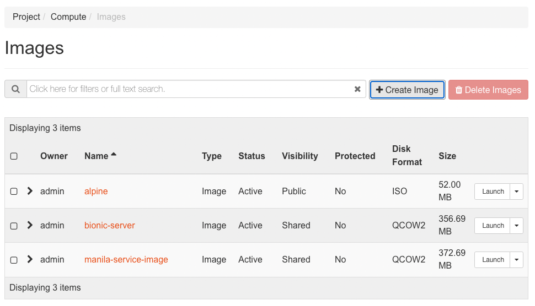This screenshot has height=306, width=535.
Task: Open the alpine Launch dropdown caret
Action: [x=516, y=192]
